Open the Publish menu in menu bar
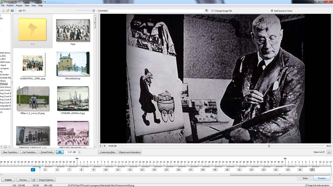 [x=10, y=6]
